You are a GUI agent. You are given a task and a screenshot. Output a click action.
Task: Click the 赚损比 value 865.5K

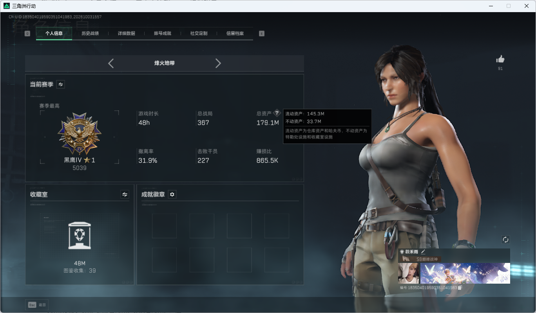coord(267,160)
